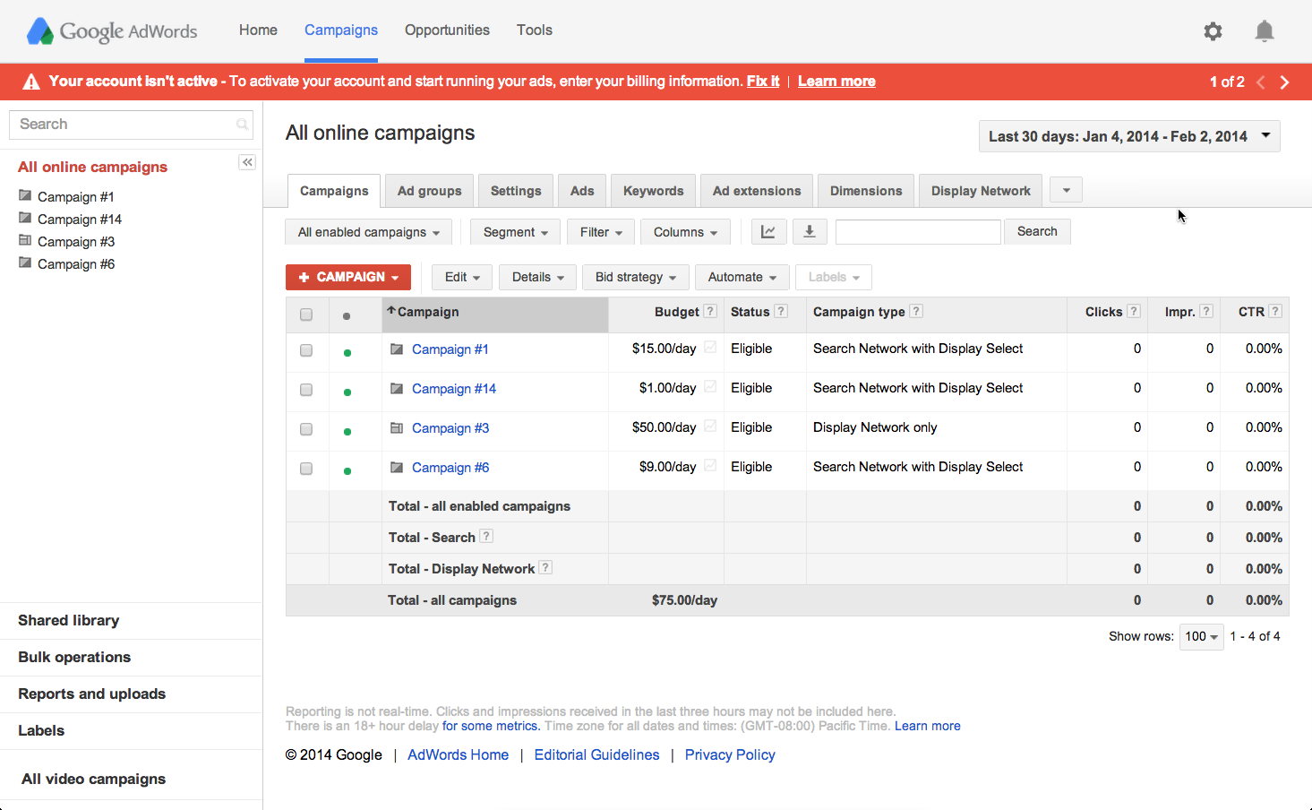Open Clicks column help icon
Screen dimensions: 1312x810
click(1134, 311)
